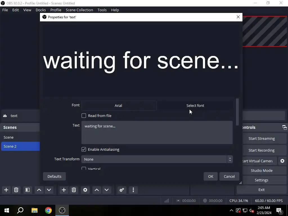Click the CPU: 34.1% status entry
Screen dimensions: 288x216
(238, 201)
